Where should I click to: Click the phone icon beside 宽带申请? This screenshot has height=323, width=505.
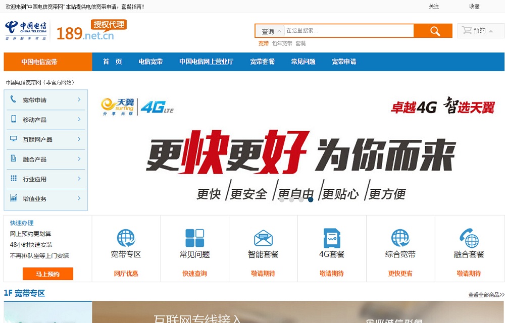13,99
